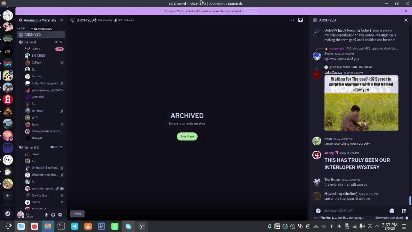Click the Join Stage button
Image resolution: width=412 pixels, height=232 pixels.
187,136
